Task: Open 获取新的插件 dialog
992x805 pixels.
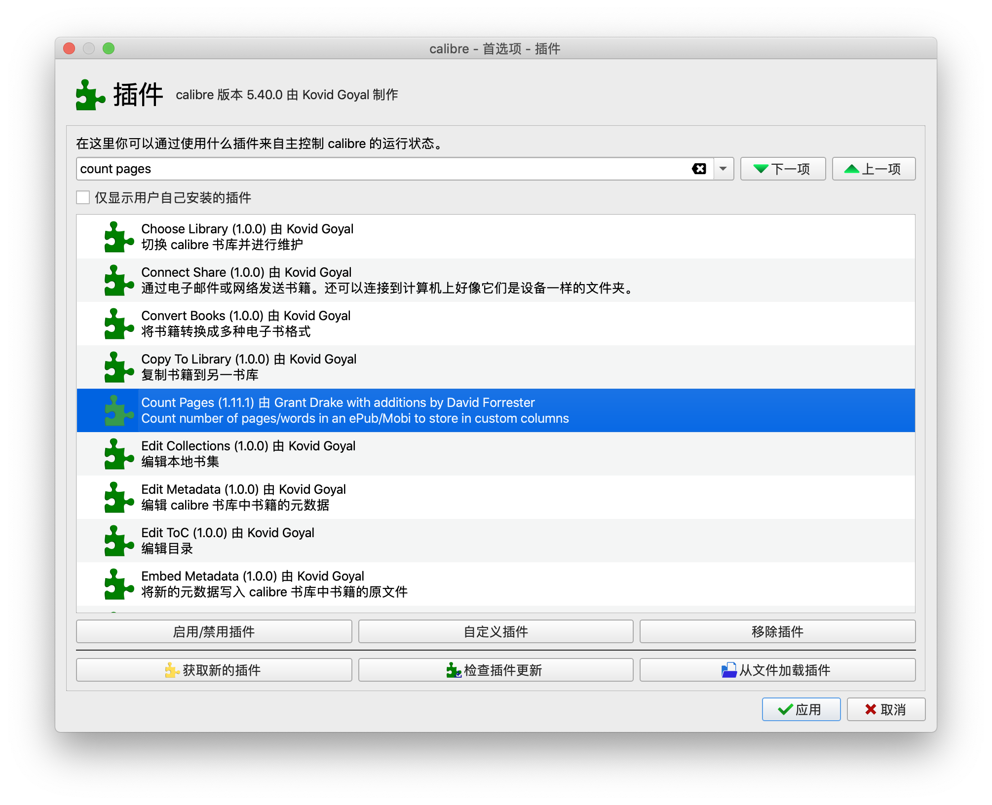Action: [214, 670]
